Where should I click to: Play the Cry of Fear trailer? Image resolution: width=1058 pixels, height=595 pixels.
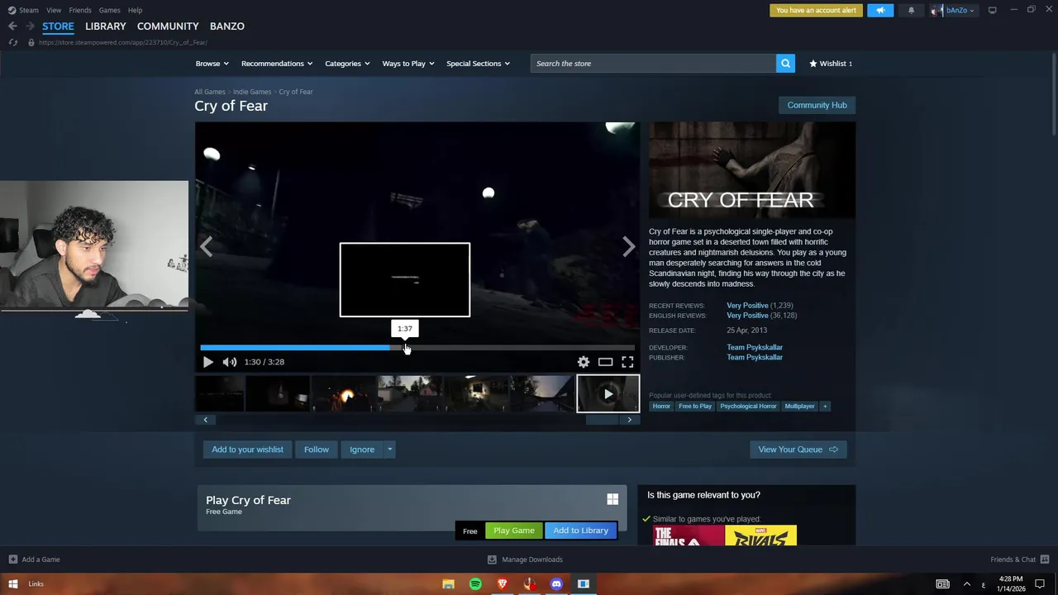pyautogui.click(x=207, y=362)
